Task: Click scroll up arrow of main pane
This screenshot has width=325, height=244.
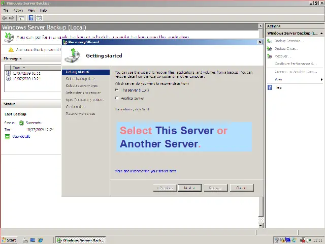Action: [x=261, y=26]
